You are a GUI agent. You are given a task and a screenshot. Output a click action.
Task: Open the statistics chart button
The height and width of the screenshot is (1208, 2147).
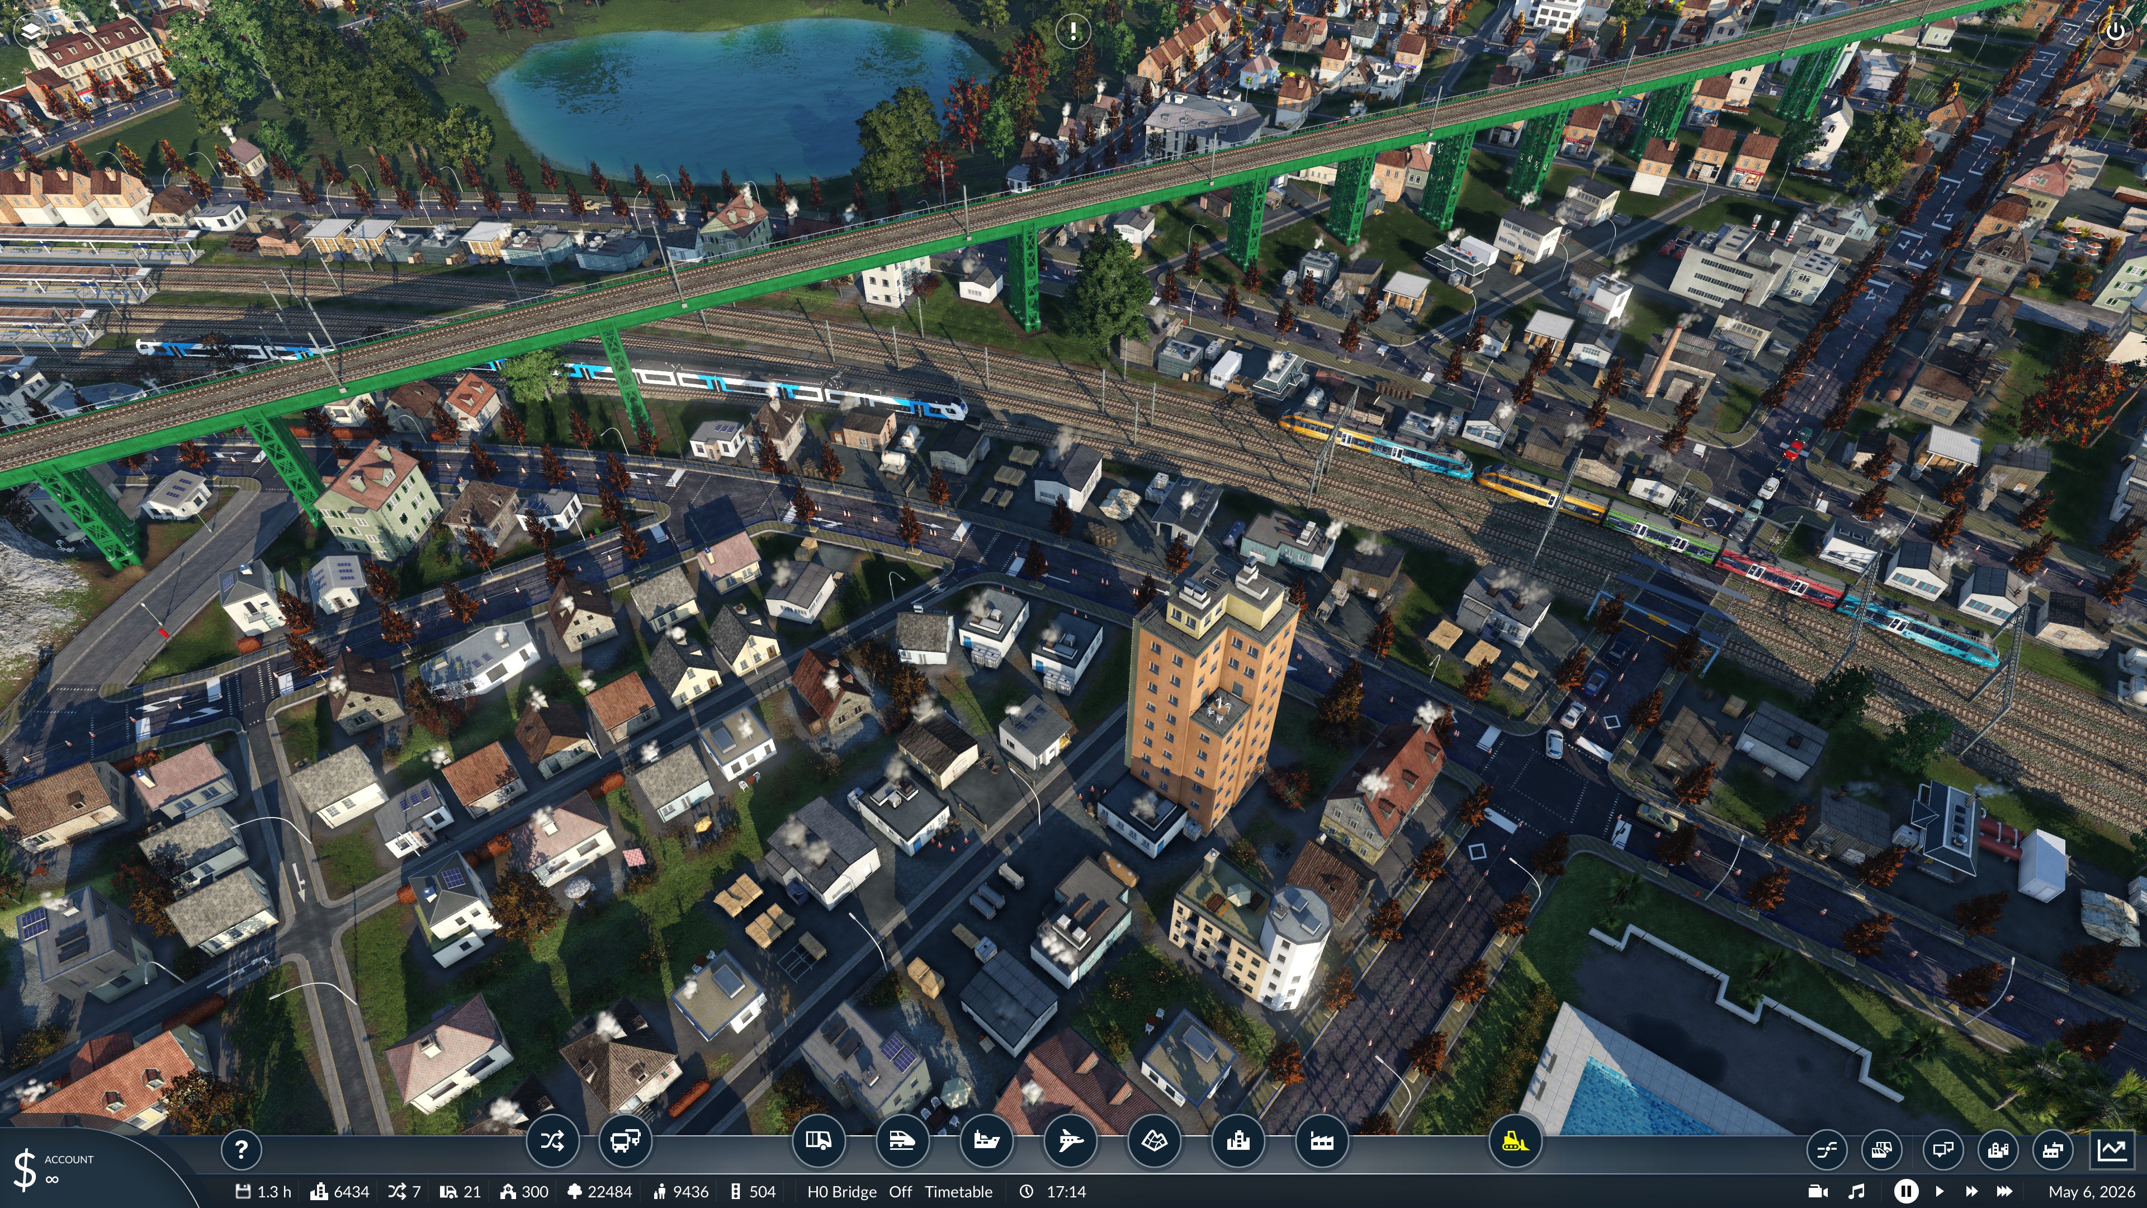click(x=2112, y=1150)
